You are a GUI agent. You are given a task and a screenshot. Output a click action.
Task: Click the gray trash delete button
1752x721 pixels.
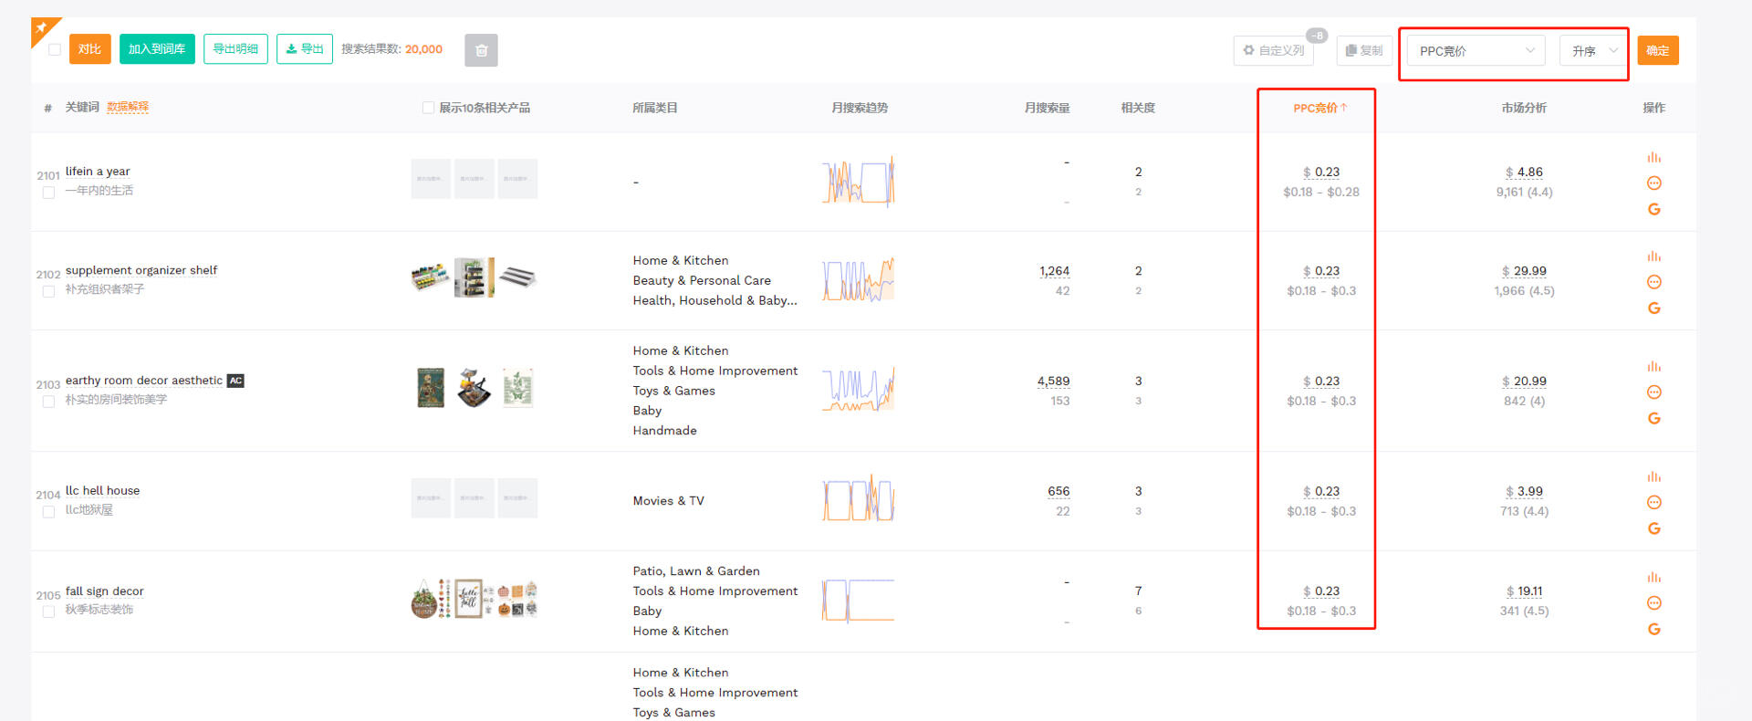click(x=481, y=50)
